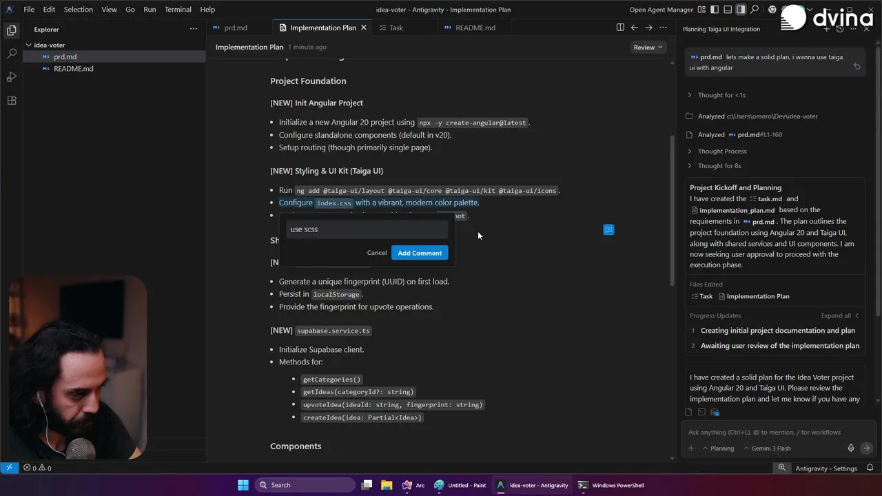Viewport: 882px width, 496px height.
Task: Open errors and warnings count in status bar
Action: (37, 468)
